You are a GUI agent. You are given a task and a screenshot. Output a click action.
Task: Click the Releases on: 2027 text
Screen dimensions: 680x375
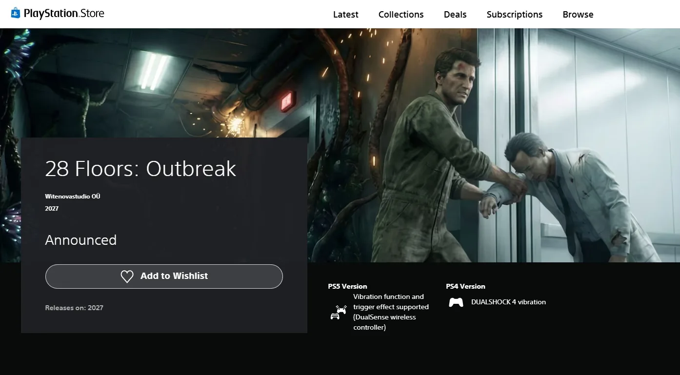[x=74, y=308]
